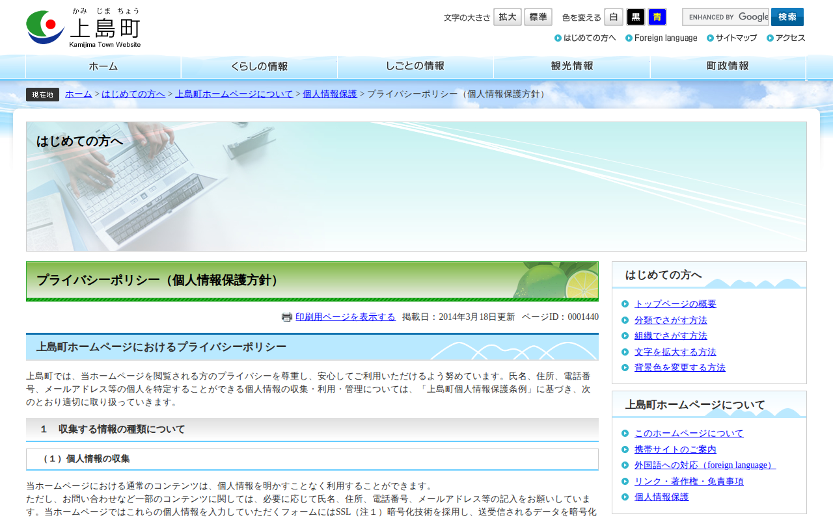Open このホームページについて sidebar link

click(689, 433)
